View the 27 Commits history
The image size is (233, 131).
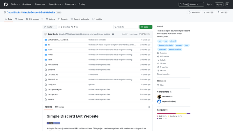click(x=144, y=34)
